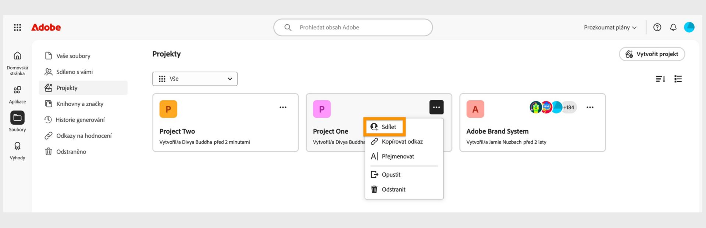Click the Adobe logo

[46, 28]
